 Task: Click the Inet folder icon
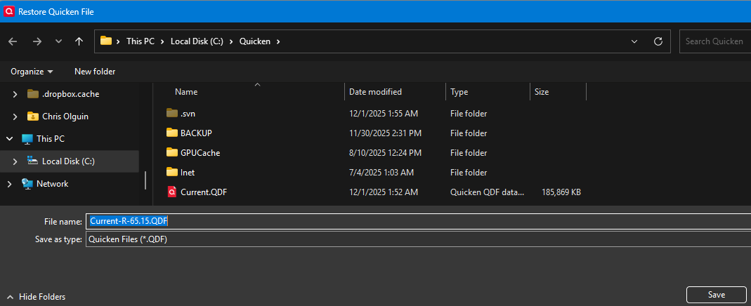point(172,172)
